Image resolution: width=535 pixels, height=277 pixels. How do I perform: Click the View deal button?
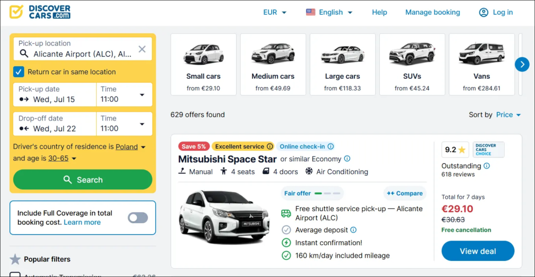click(478, 251)
